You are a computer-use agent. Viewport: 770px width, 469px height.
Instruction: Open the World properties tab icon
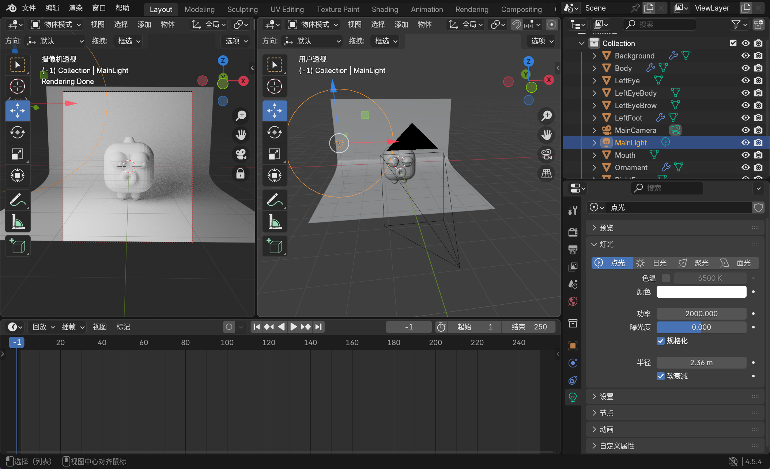(x=573, y=301)
